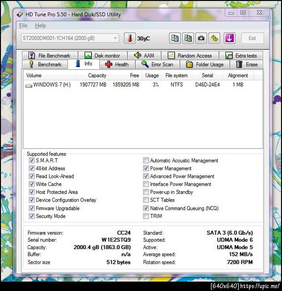Viewport: 282px width, 291px height.
Task: Toggle the Read Look-Ahead checkbox
Action: (31, 176)
